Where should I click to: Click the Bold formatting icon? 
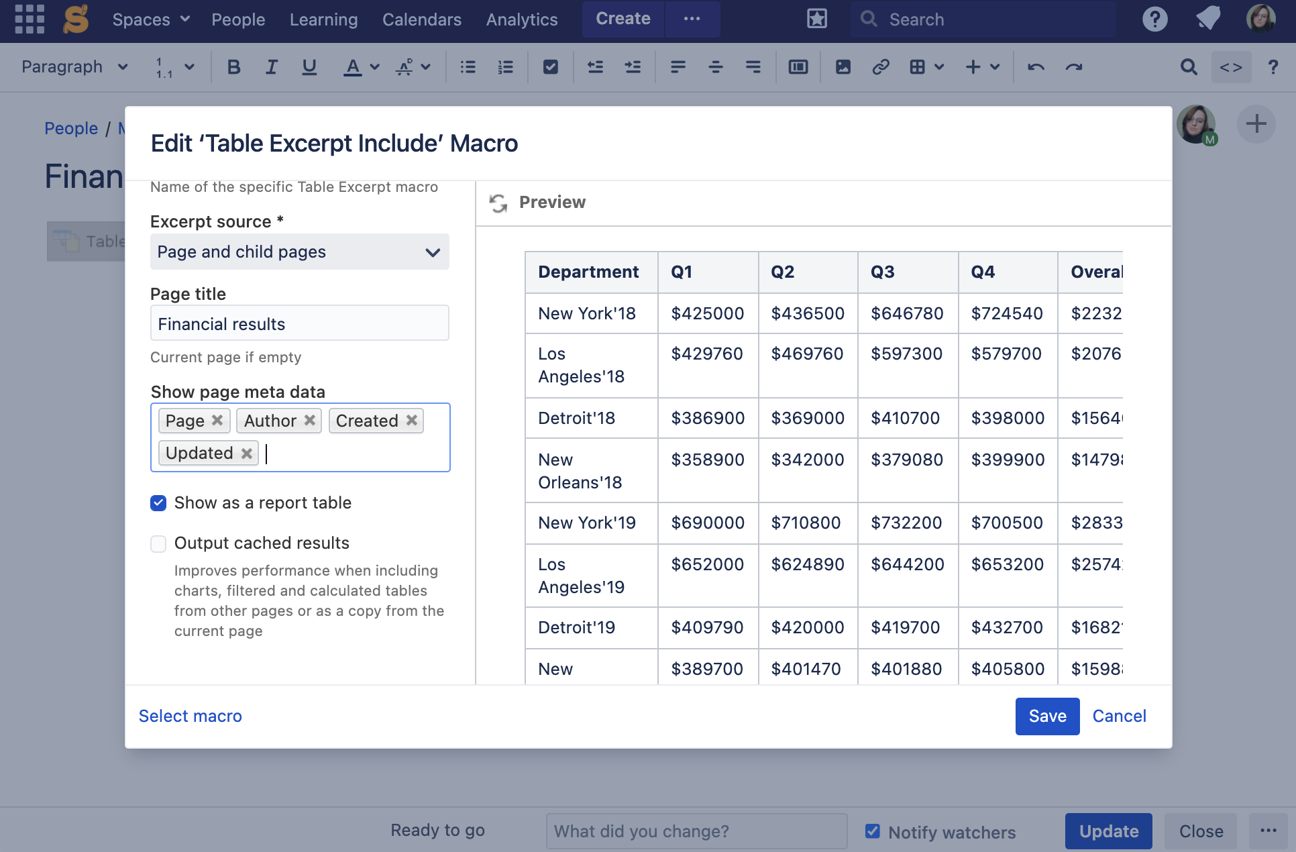pos(233,67)
